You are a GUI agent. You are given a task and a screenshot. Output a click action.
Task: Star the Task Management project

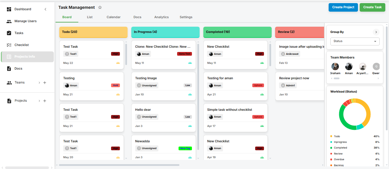(x=100, y=7)
